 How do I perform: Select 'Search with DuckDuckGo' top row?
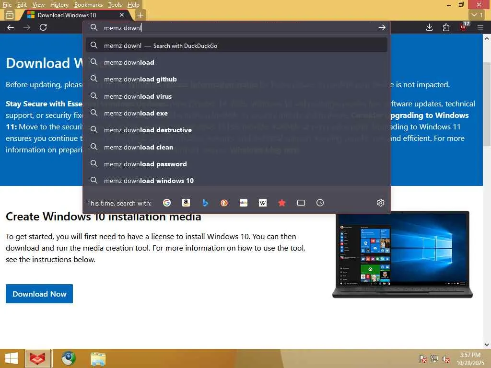point(236,46)
